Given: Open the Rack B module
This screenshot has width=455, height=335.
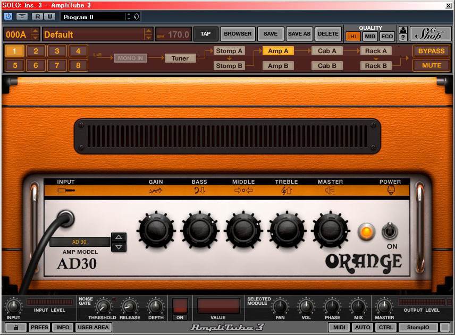Looking at the screenshot, I should [x=376, y=66].
